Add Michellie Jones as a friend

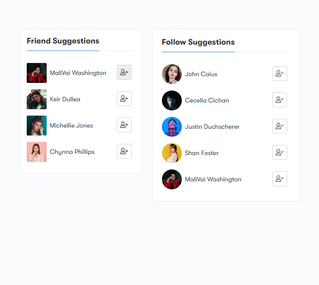(x=124, y=125)
